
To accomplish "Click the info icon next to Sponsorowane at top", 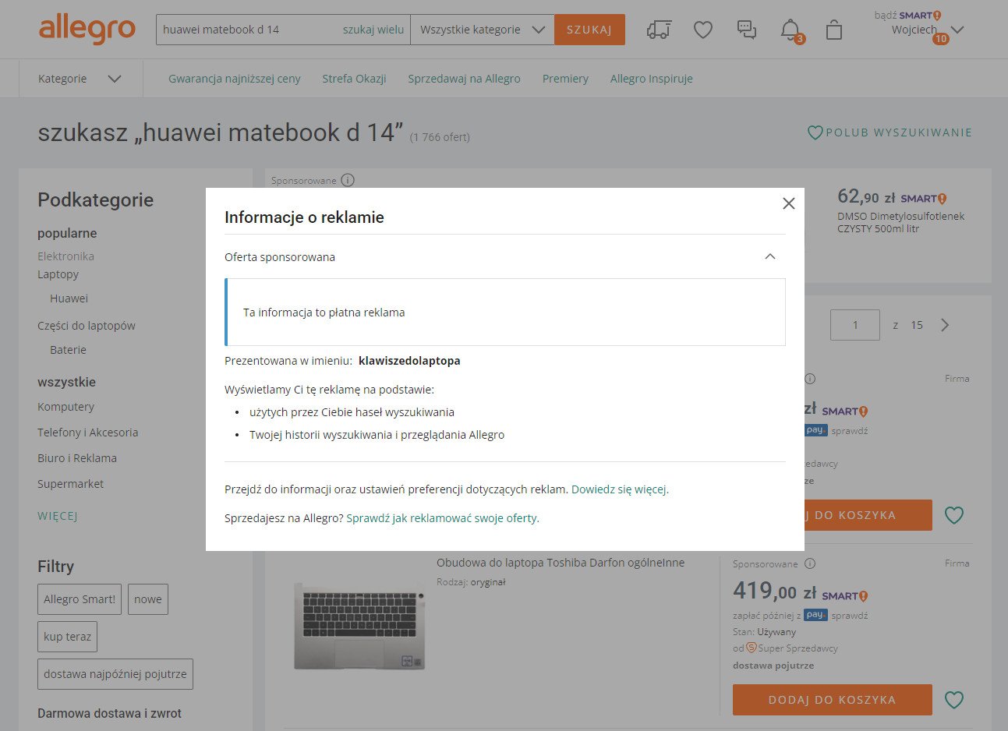I will 348,180.
